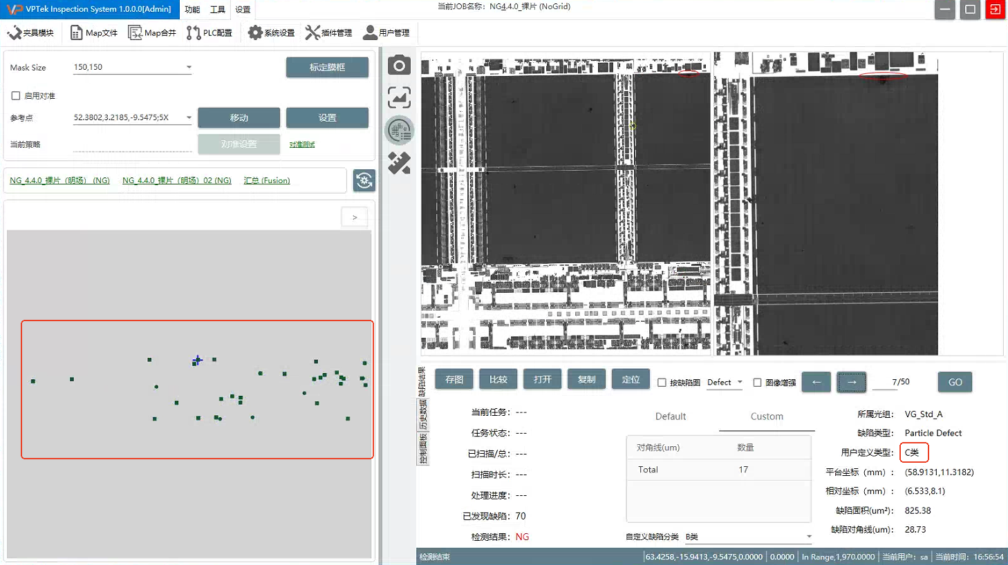Viewport: 1008px width, 565px height.
Task: Click the In Range,1,970.0000 status entry
Action: pos(838,557)
